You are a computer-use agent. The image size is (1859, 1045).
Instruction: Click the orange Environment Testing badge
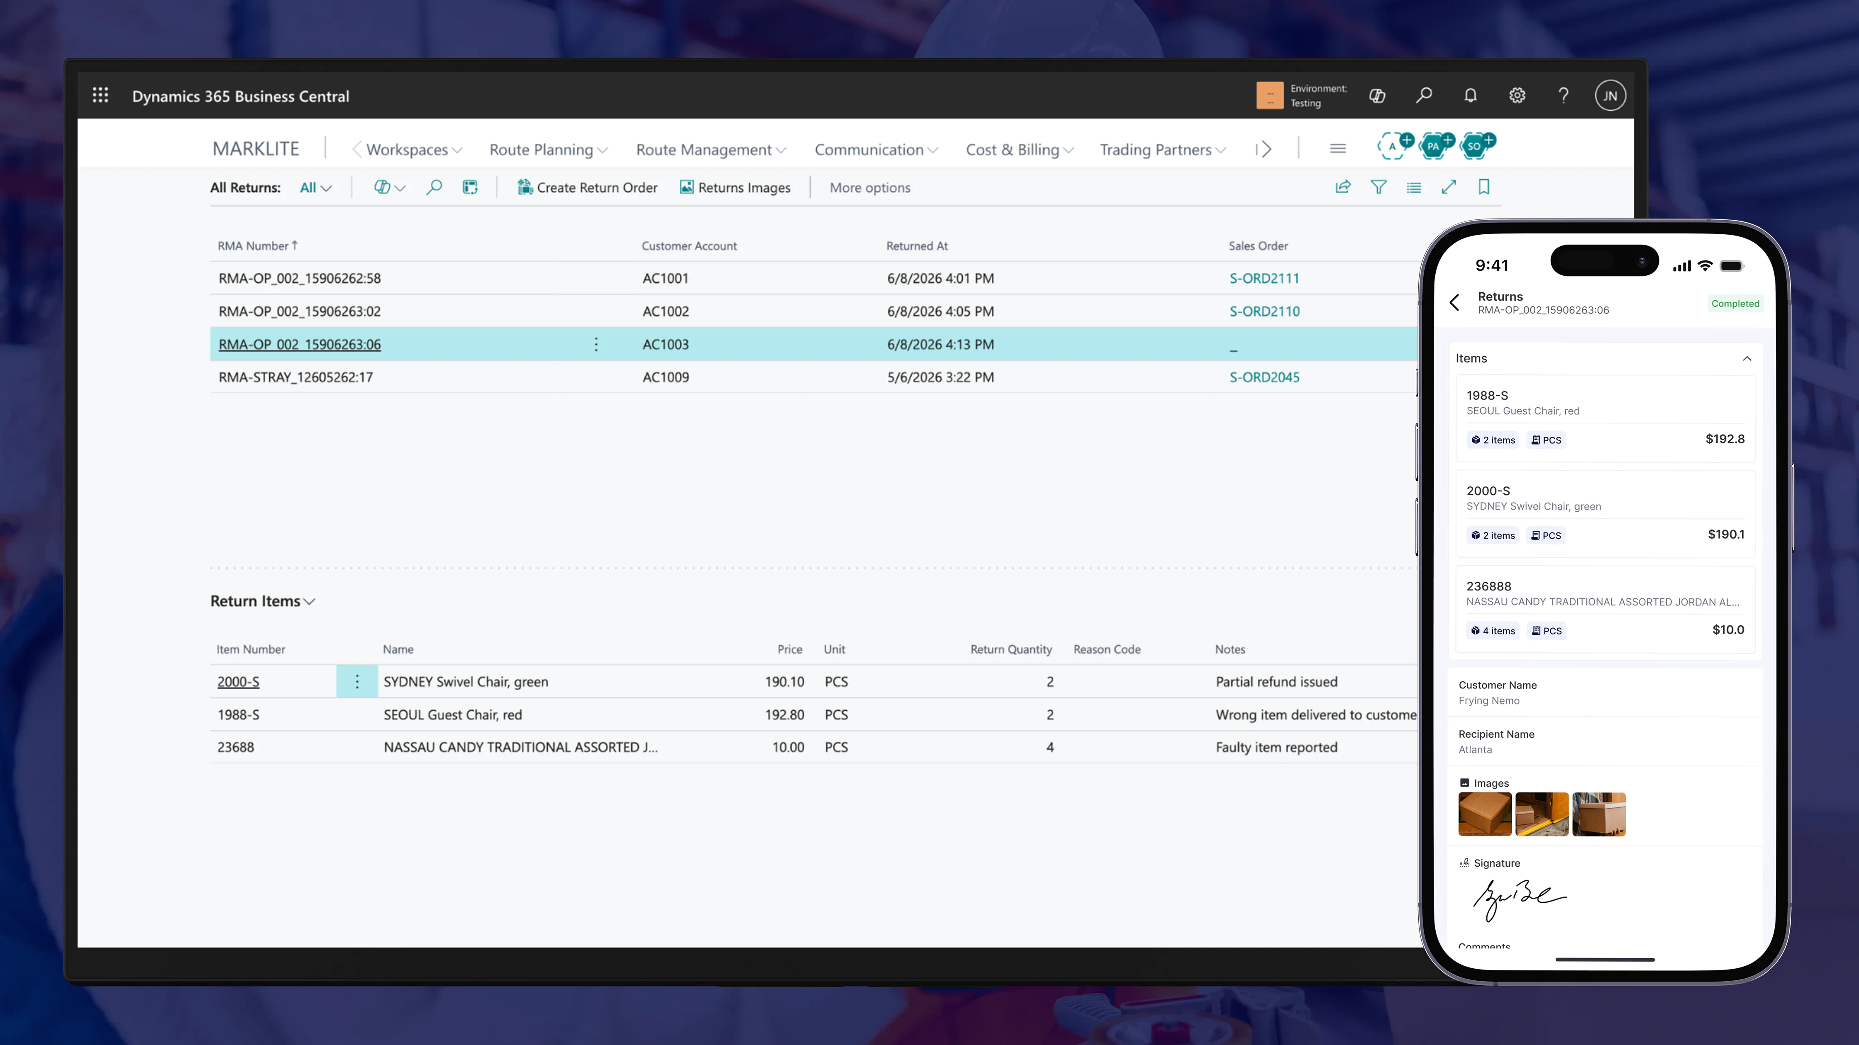pos(1269,95)
